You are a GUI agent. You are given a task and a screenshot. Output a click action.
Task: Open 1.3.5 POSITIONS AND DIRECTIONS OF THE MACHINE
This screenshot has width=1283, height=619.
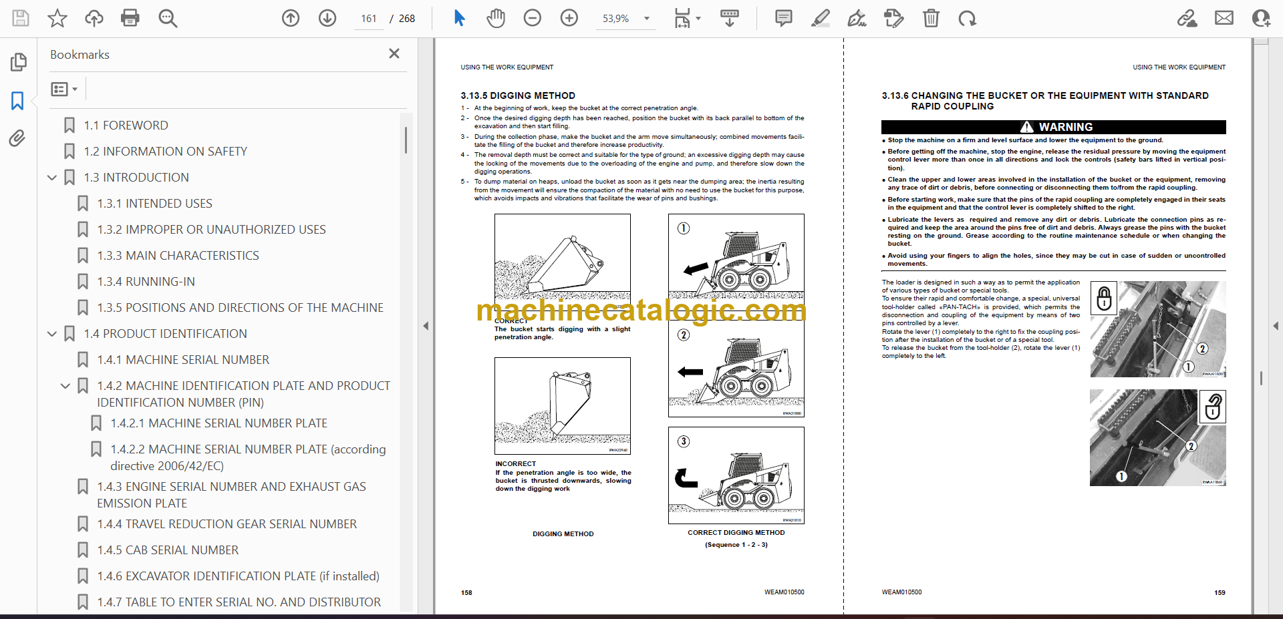tap(240, 308)
